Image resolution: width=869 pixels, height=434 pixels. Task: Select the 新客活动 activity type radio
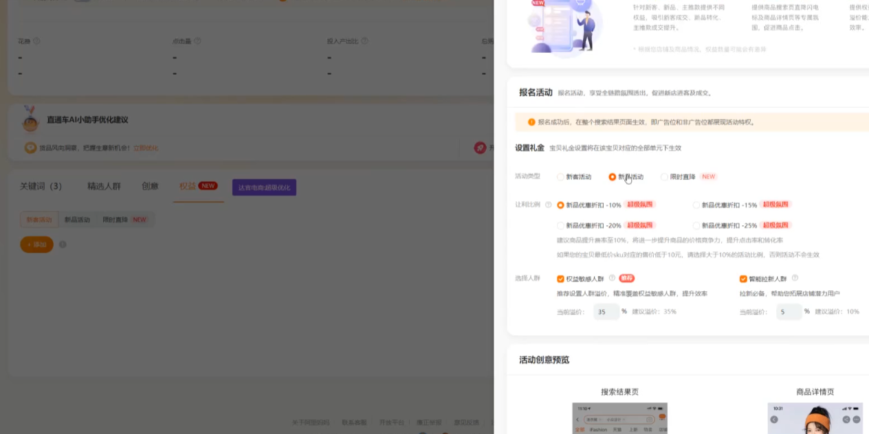point(561,177)
